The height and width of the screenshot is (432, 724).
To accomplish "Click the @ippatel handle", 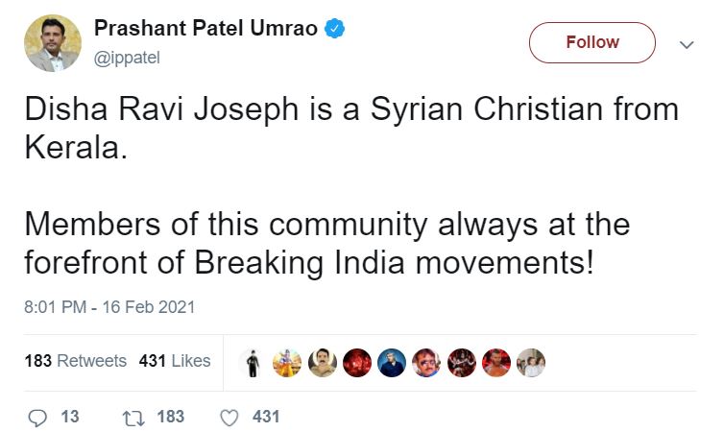I will coord(126,58).
